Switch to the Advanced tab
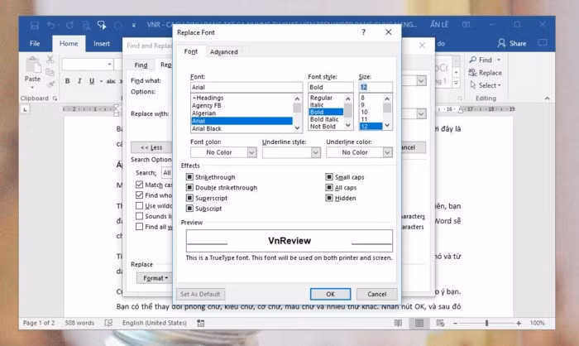The height and width of the screenshot is (346, 579). pyautogui.click(x=223, y=52)
